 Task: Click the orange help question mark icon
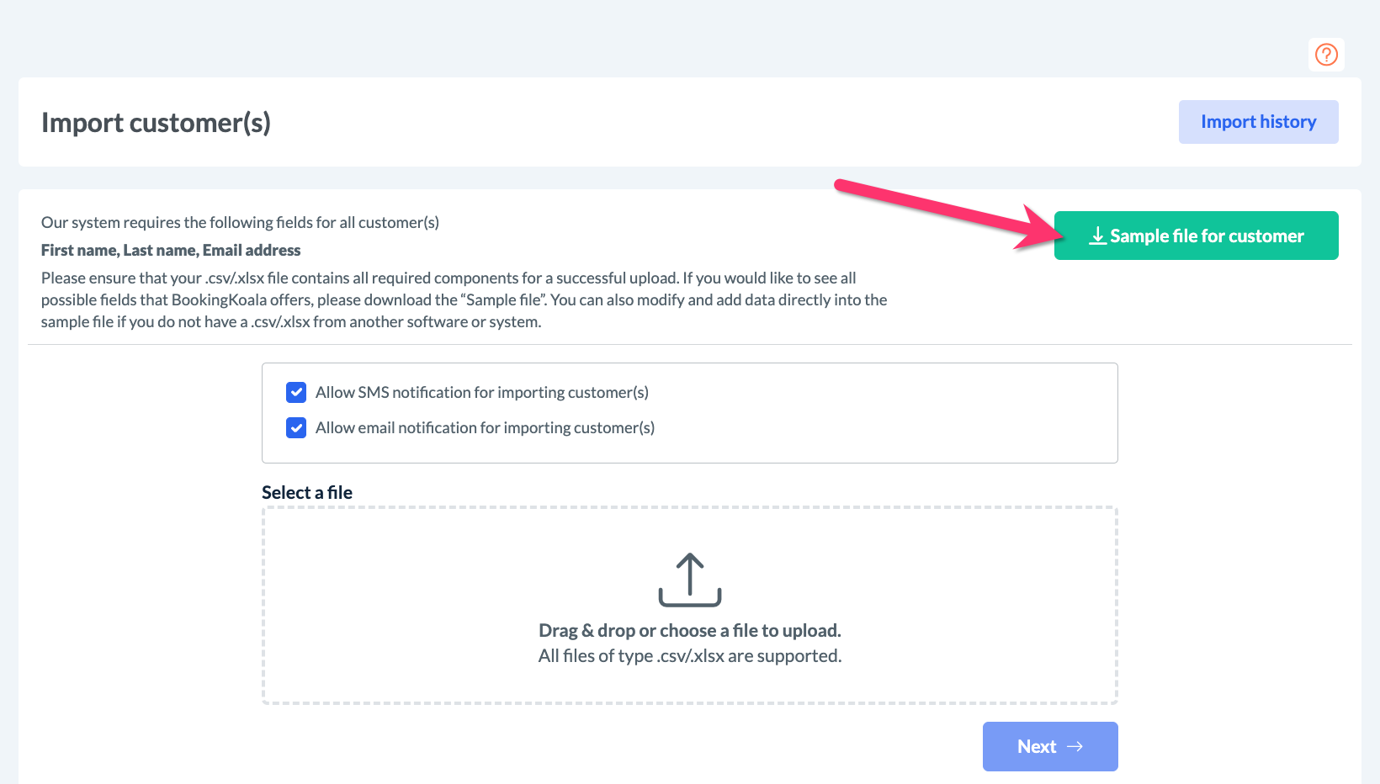click(x=1326, y=55)
